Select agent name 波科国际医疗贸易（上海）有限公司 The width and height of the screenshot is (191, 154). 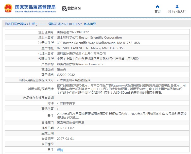tap(81, 53)
